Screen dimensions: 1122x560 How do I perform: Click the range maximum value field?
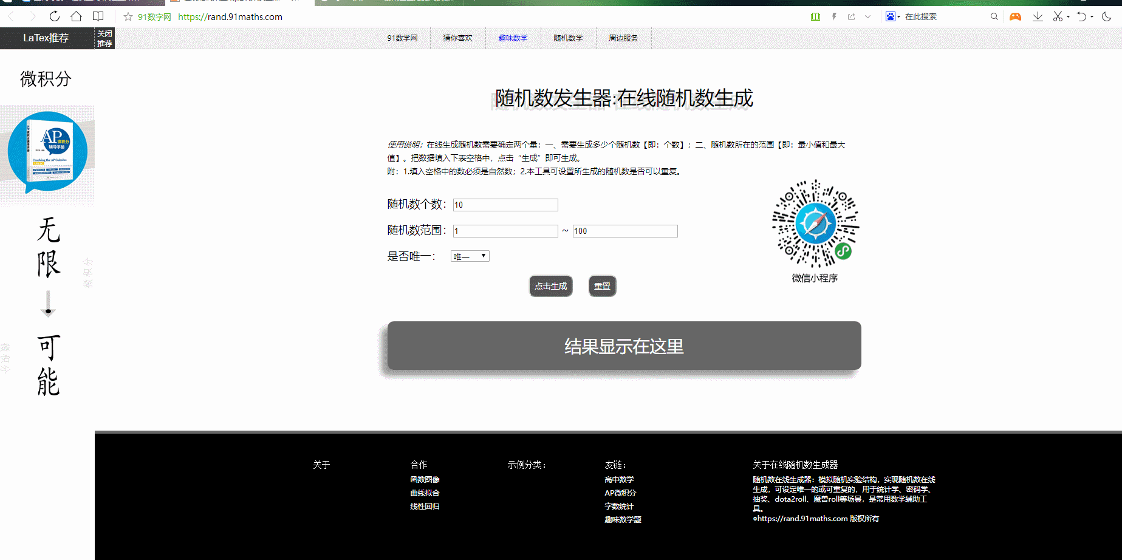[x=625, y=231]
